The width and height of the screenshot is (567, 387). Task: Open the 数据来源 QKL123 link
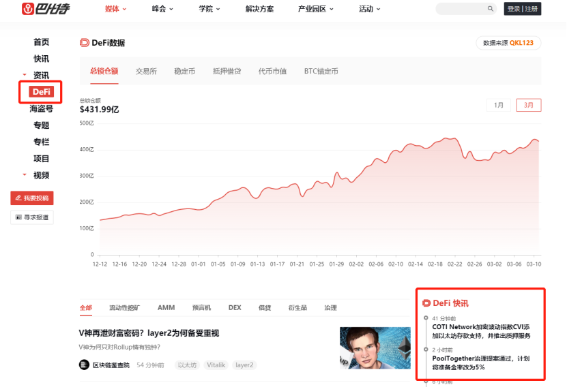[x=508, y=43]
